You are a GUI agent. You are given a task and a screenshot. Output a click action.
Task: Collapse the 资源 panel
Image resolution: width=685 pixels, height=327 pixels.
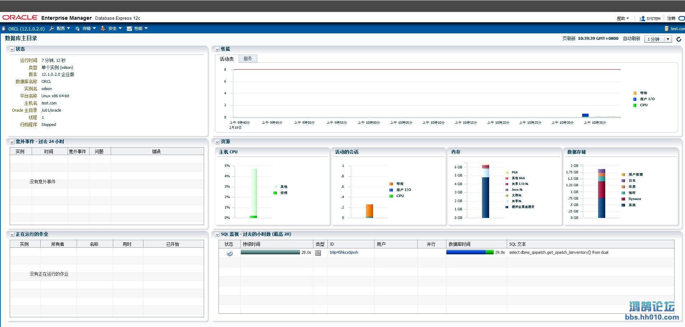point(217,142)
